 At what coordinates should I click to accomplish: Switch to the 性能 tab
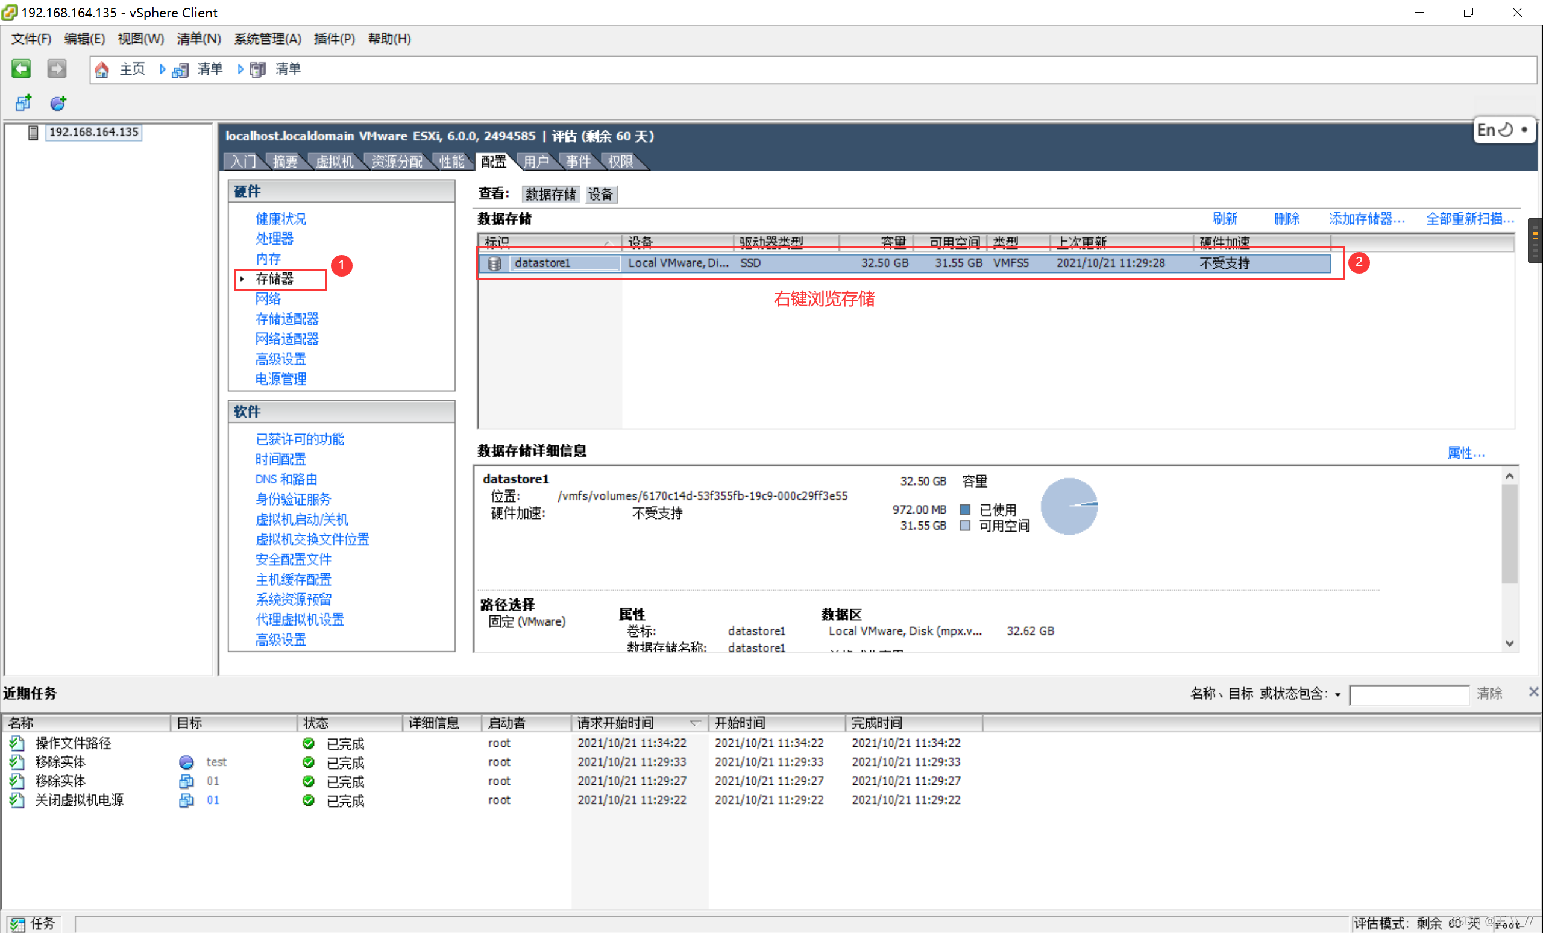451,162
